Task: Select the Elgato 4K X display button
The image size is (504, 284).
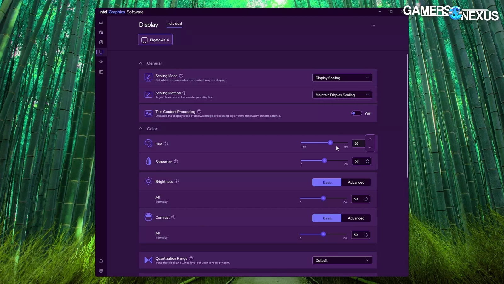Action: coord(155,40)
